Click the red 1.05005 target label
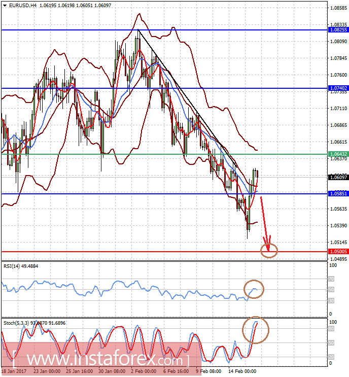This screenshot has width=349, height=377. pos(338,252)
